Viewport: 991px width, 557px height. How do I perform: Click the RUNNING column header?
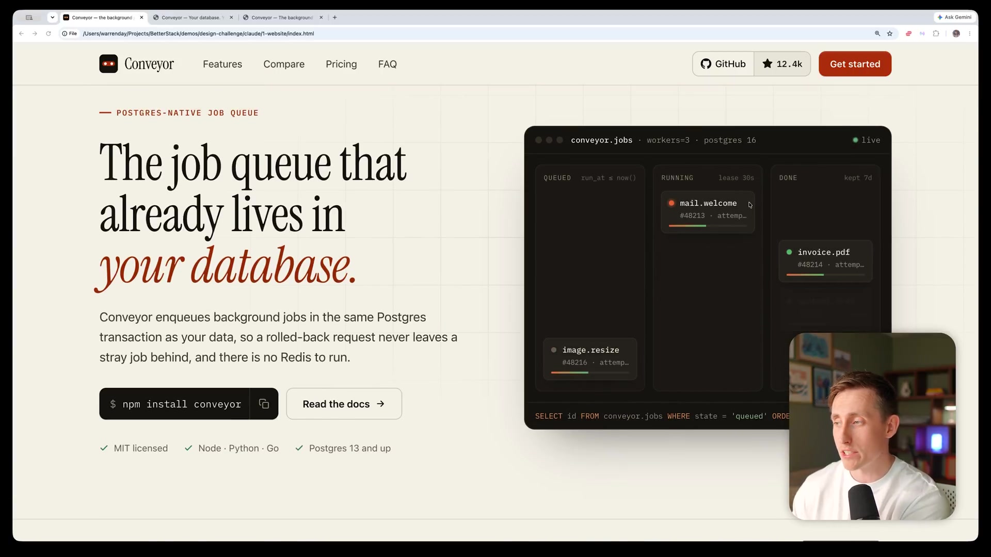click(x=677, y=178)
